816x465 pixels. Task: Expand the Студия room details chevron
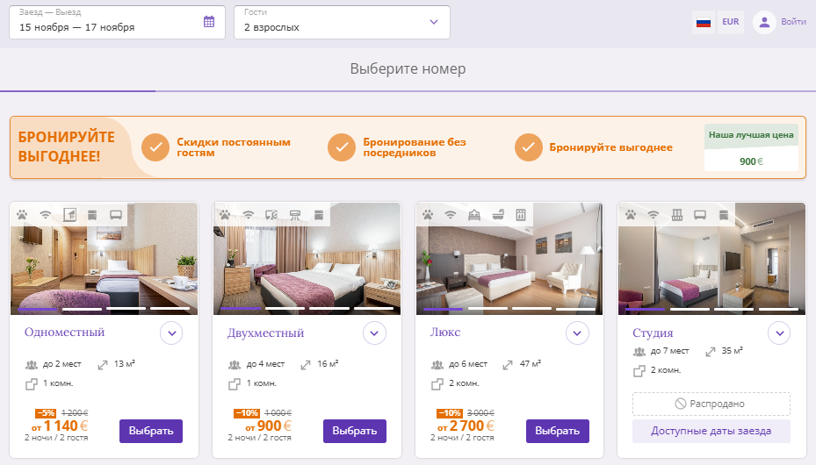tap(780, 333)
